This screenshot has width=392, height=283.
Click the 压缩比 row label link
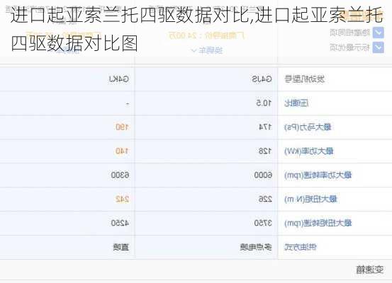click(296, 103)
